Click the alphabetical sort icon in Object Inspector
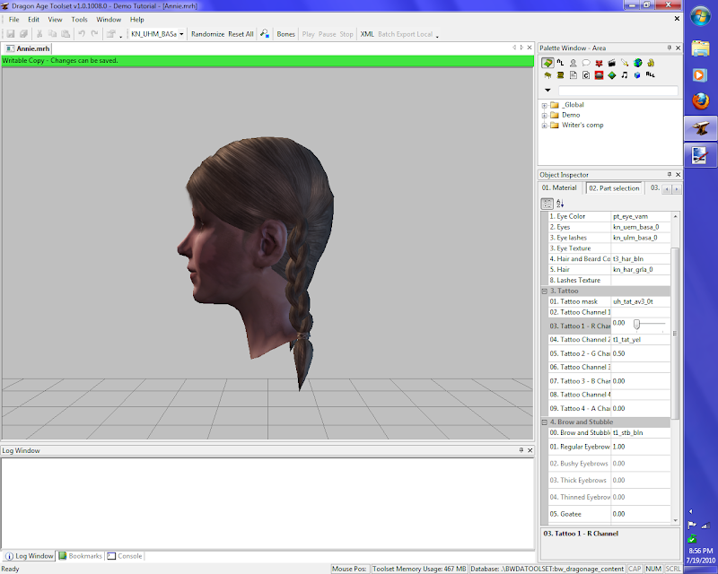Image resolution: width=718 pixels, height=574 pixels. [560, 204]
